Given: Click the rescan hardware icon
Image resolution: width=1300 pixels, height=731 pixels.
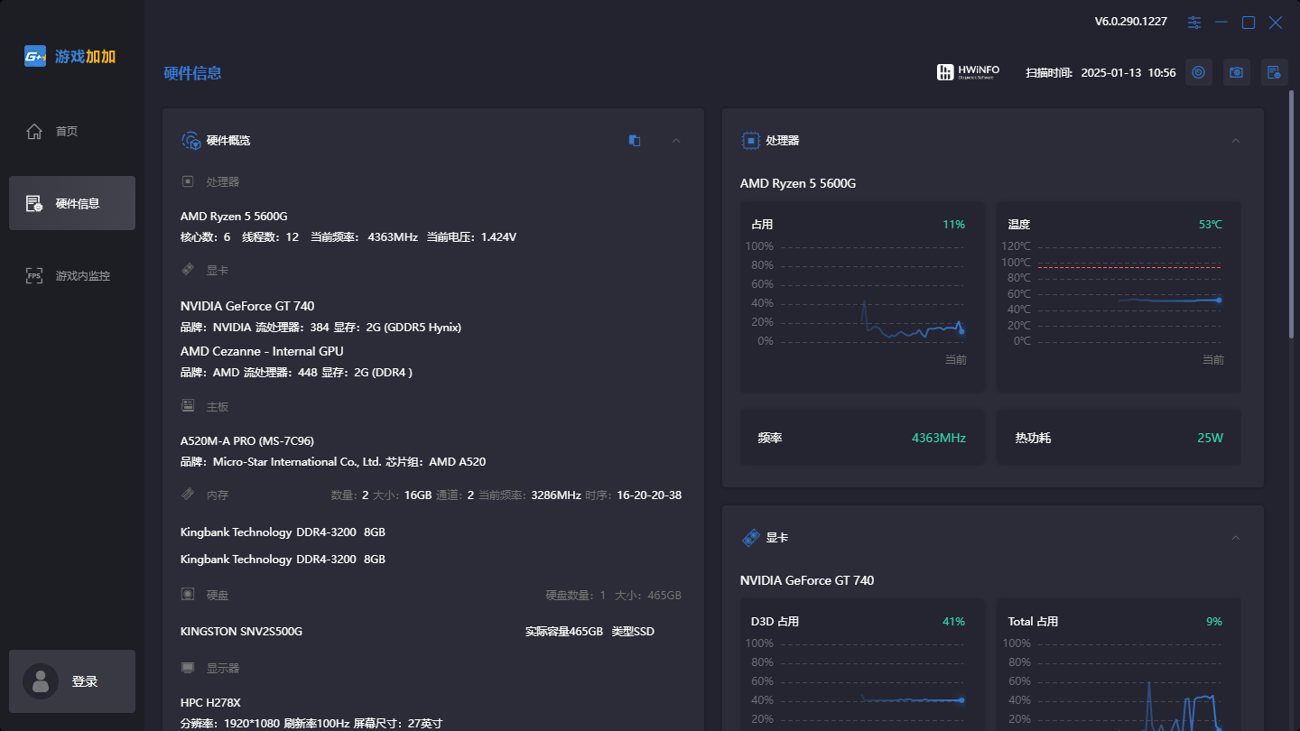Looking at the screenshot, I should click(x=1198, y=72).
